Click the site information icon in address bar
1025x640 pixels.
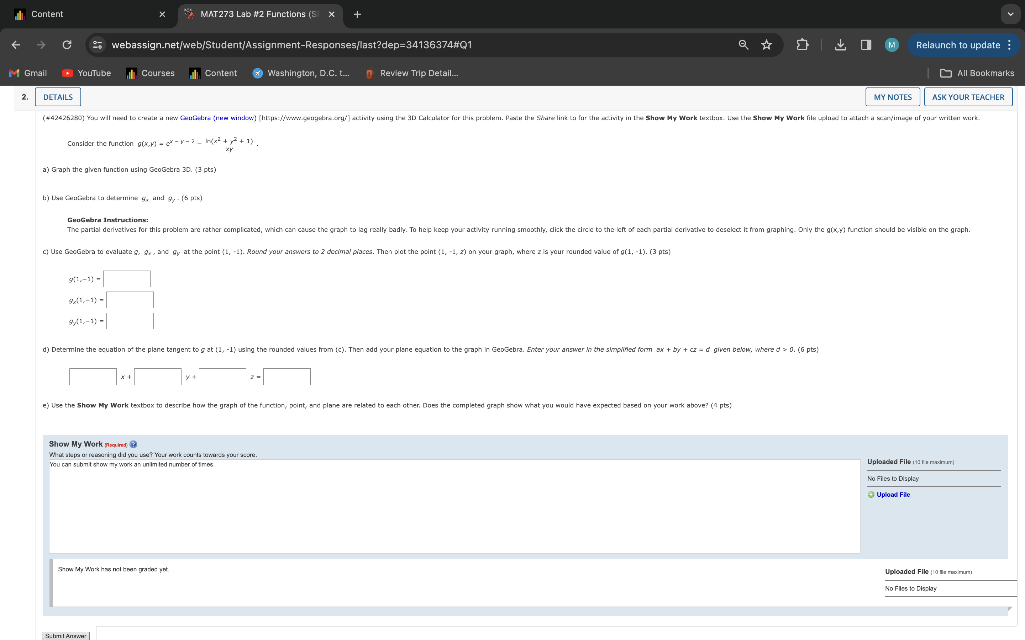tap(98, 45)
